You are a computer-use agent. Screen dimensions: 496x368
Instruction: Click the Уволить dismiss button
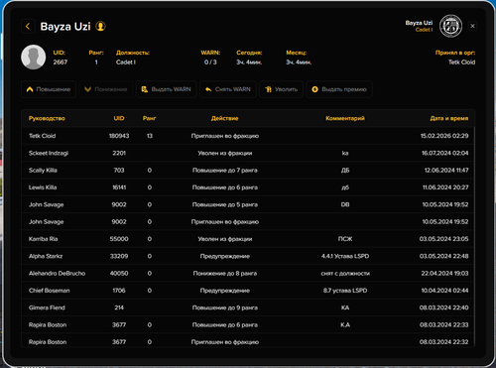(281, 89)
